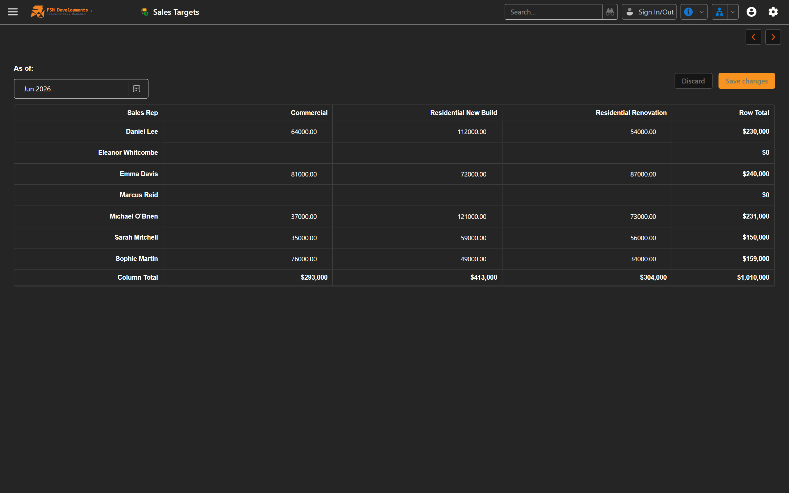789x493 pixels.
Task: Click the blue info icon
Action: click(x=688, y=12)
